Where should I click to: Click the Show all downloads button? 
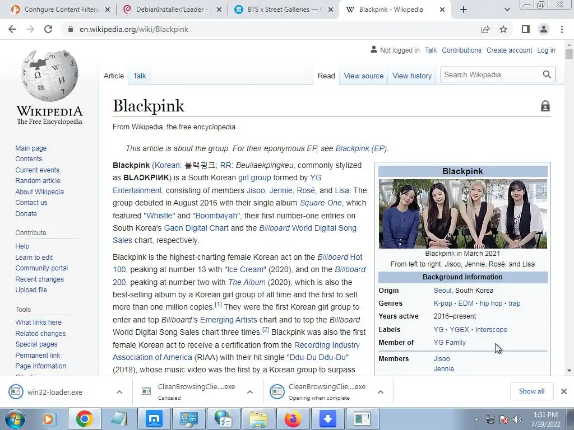[x=531, y=391]
